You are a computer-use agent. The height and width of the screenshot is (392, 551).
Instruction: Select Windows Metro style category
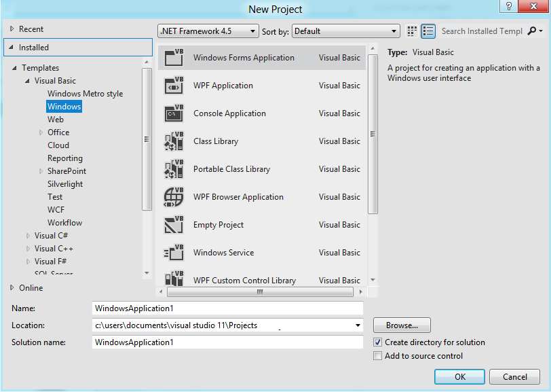point(85,94)
